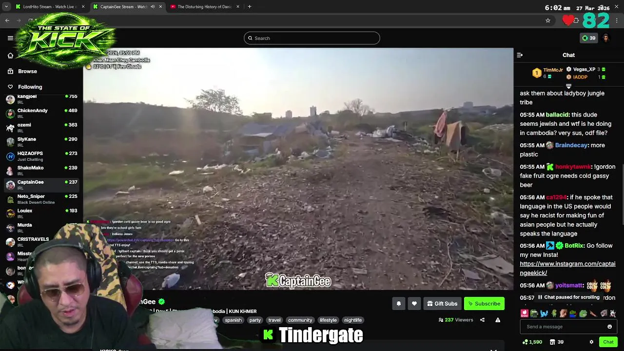Screen dimensions: 624x351
Task: Click the lifestyle stream tag
Action: point(328,320)
